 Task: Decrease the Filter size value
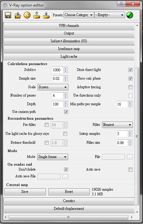(x=130, y=144)
